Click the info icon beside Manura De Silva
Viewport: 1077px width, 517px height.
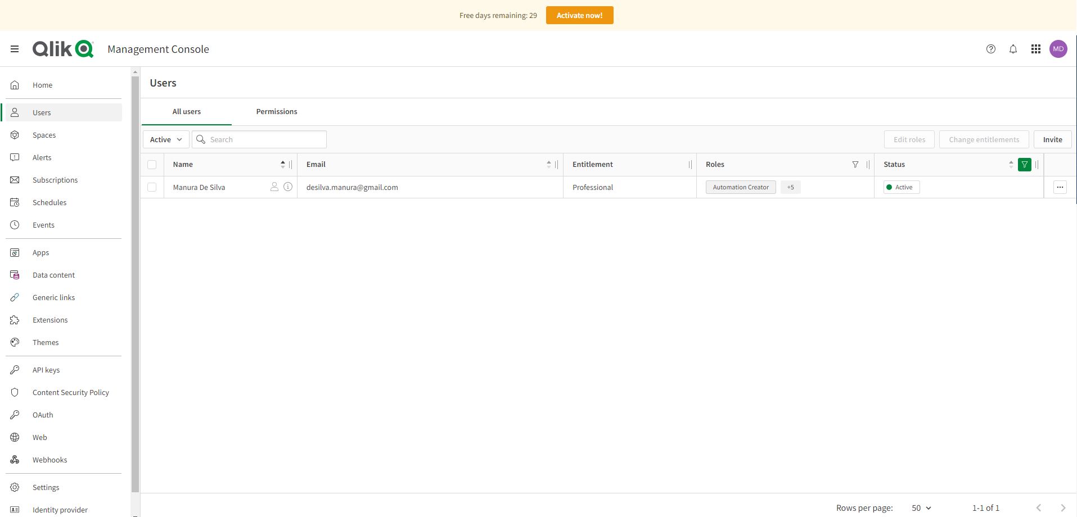pos(288,187)
